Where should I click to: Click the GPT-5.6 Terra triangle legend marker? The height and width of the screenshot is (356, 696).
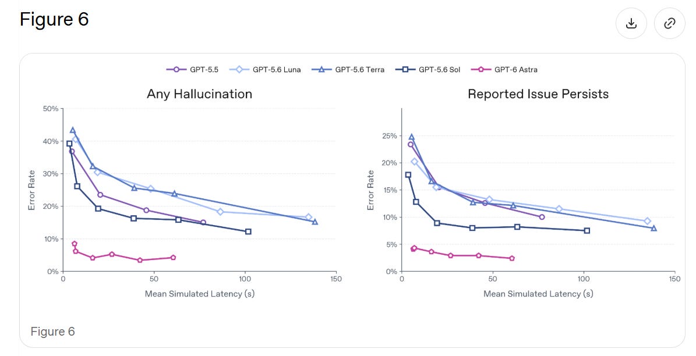tap(322, 70)
